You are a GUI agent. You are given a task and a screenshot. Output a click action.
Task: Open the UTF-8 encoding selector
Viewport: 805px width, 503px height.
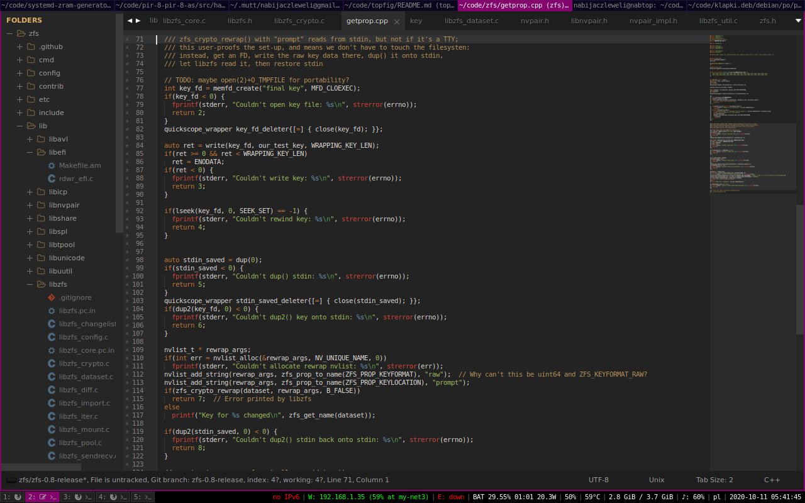[x=598, y=480]
